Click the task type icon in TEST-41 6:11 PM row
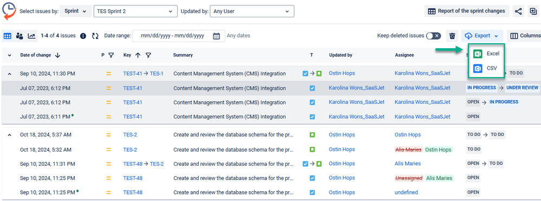The image size is (541, 201). point(312,116)
